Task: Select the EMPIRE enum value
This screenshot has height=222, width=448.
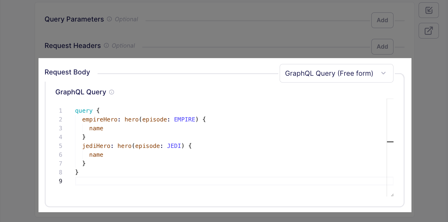Action: [x=185, y=119]
